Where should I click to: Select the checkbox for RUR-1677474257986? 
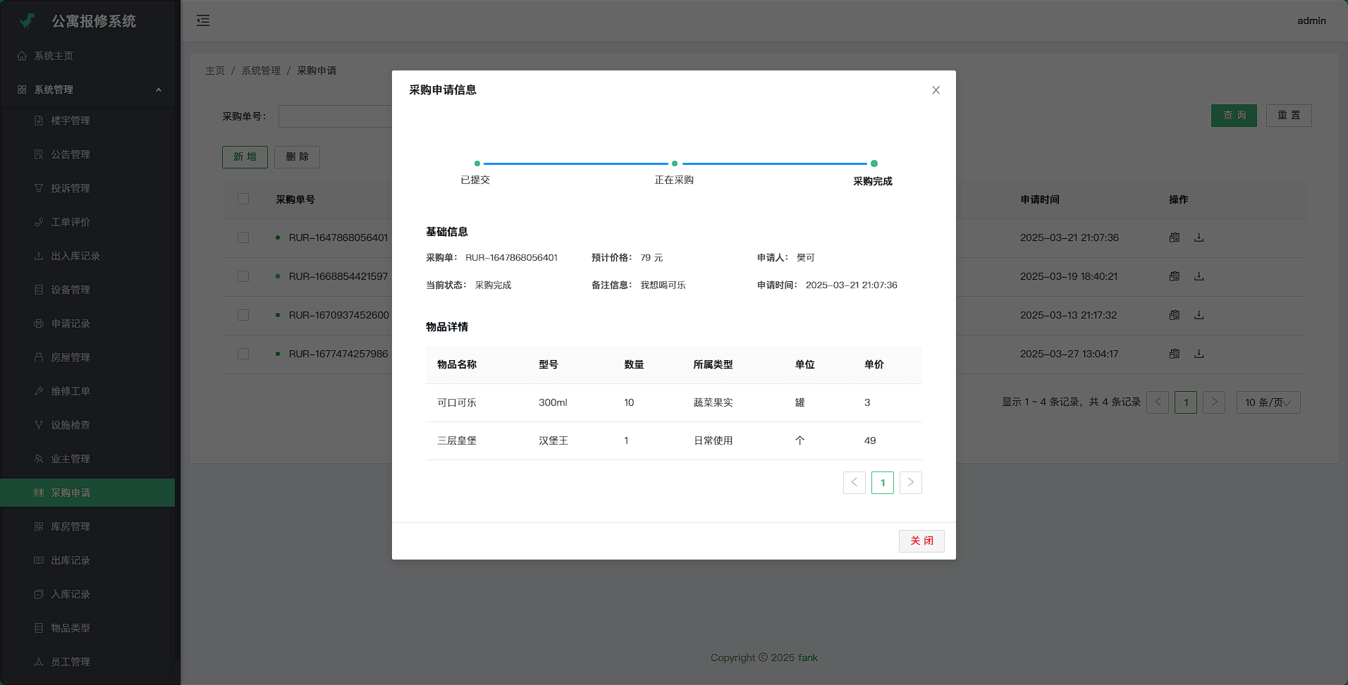[243, 354]
